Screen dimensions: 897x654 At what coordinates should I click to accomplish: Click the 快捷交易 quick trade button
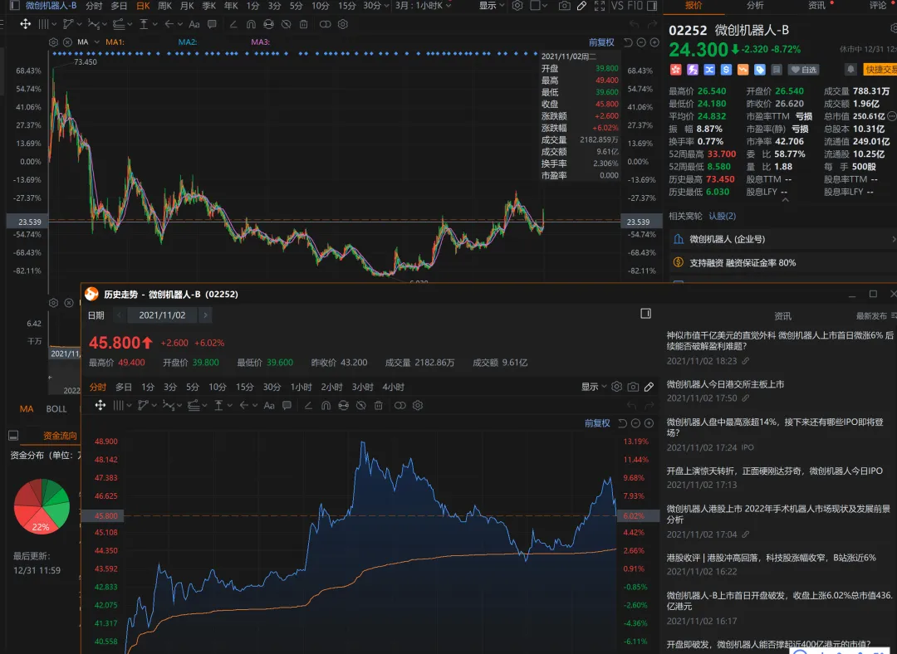tap(880, 69)
